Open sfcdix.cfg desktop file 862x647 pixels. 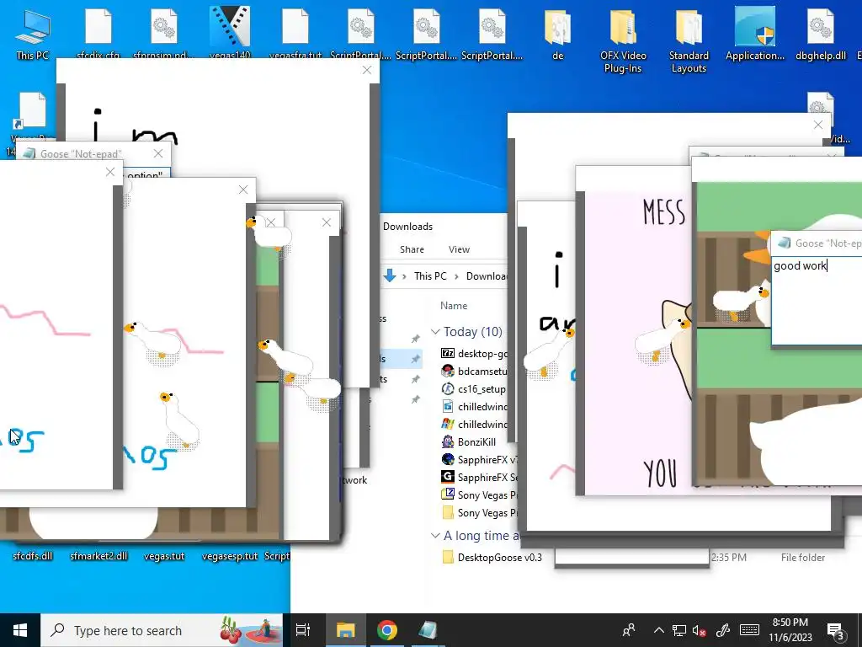point(98,32)
